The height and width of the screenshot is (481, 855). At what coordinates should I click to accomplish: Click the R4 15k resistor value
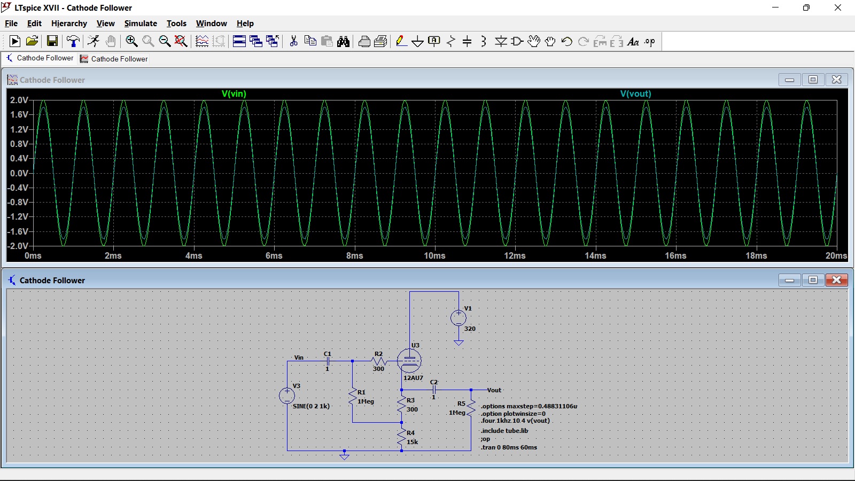click(413, 442)
